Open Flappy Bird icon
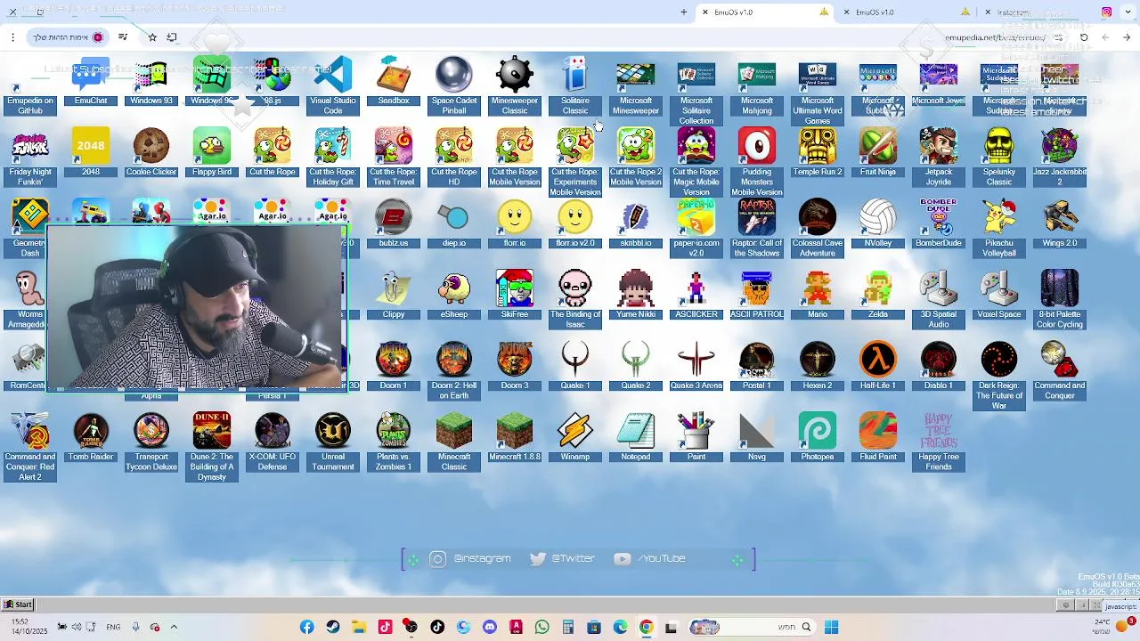The height and width of the screenshot is (641, 1140). coord(212,153)
